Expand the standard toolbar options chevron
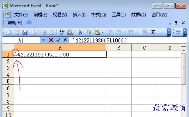 coord(169,32)
